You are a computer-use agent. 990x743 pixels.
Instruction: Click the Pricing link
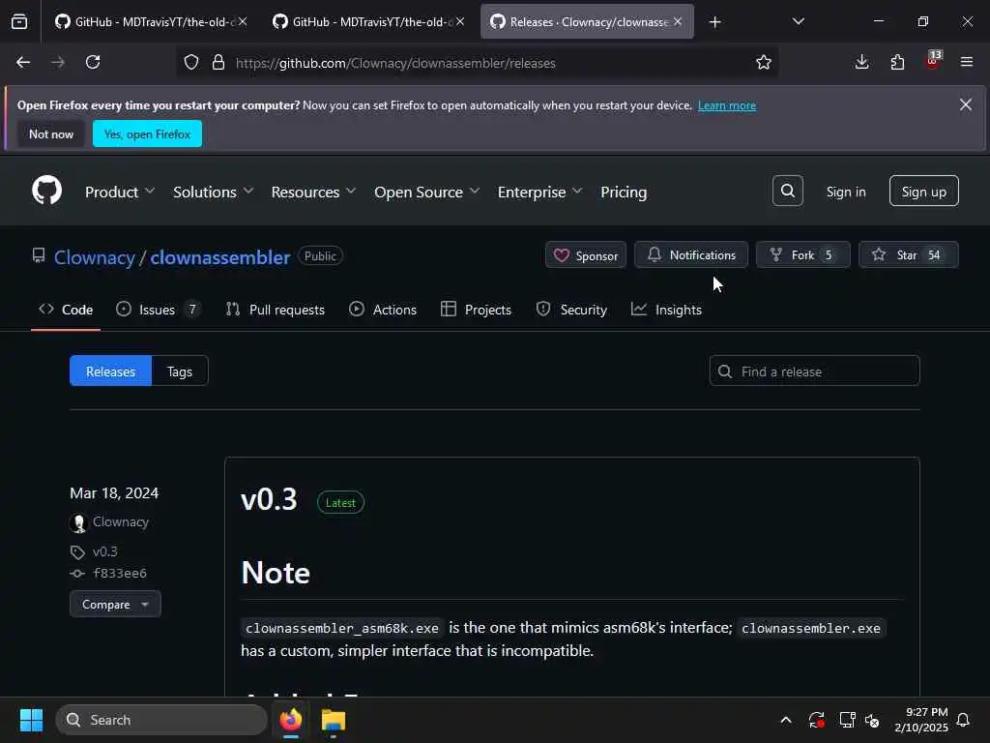(x=624, y=193)
